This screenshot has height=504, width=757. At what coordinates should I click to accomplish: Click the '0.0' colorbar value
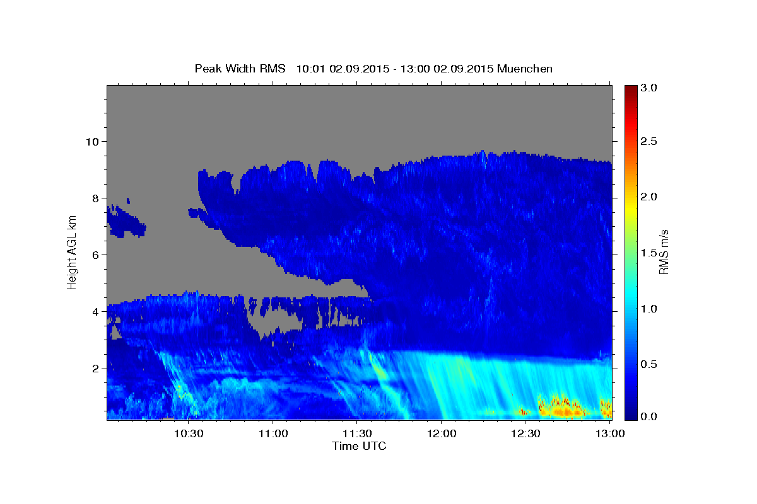(x=649, y=416)
